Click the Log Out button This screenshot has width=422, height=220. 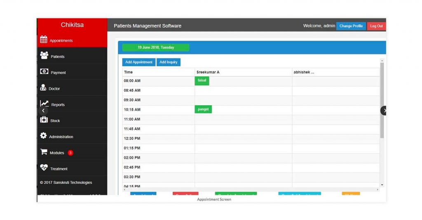376,26
